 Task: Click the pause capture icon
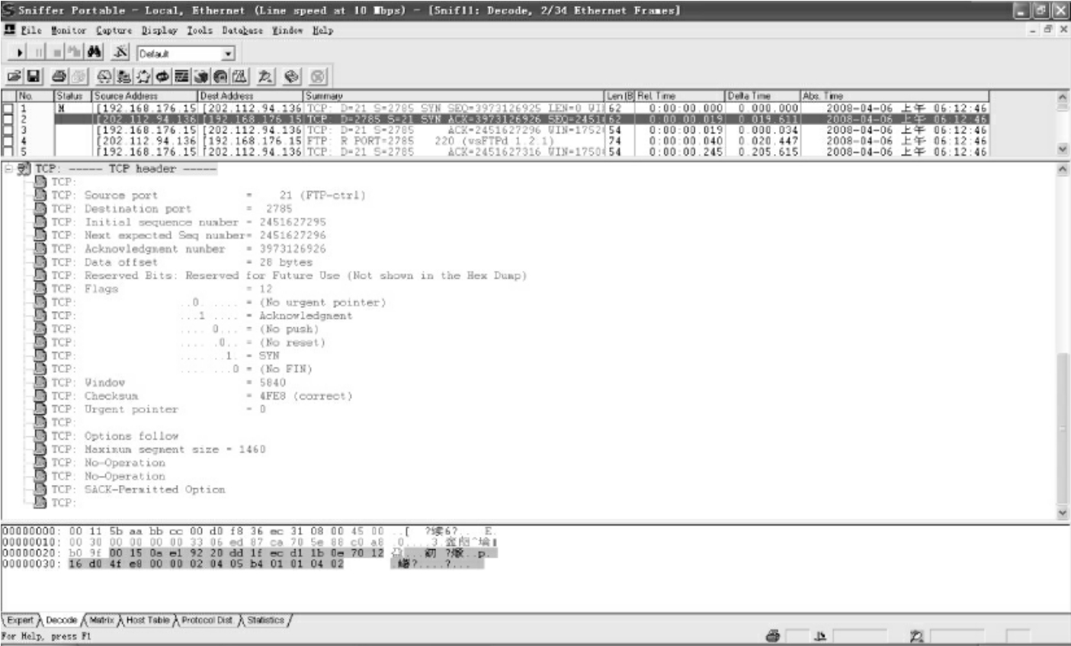pyautogui.click(x=38, y=53)
